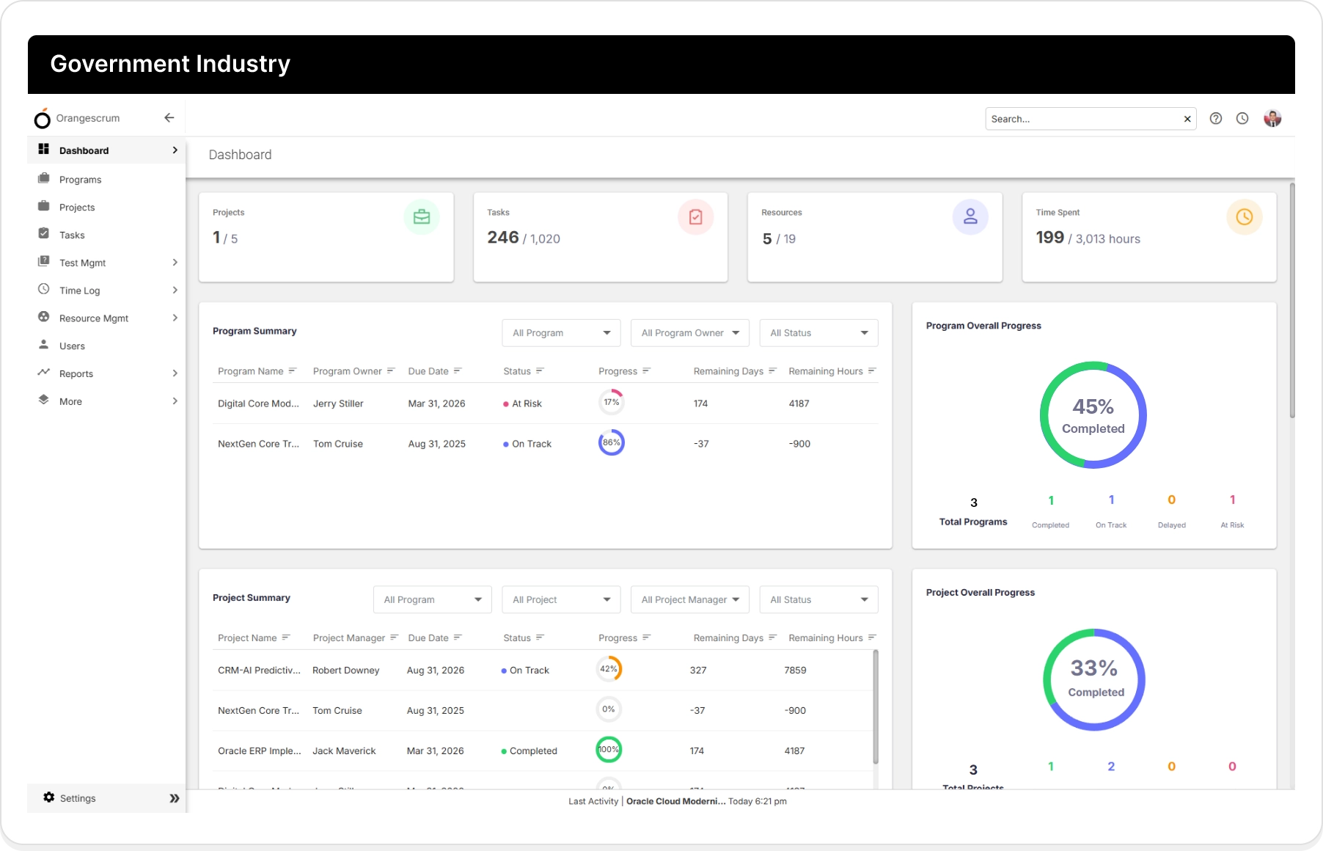Click the Resources person card icon

pyautogui.click(x=970, y=217)
